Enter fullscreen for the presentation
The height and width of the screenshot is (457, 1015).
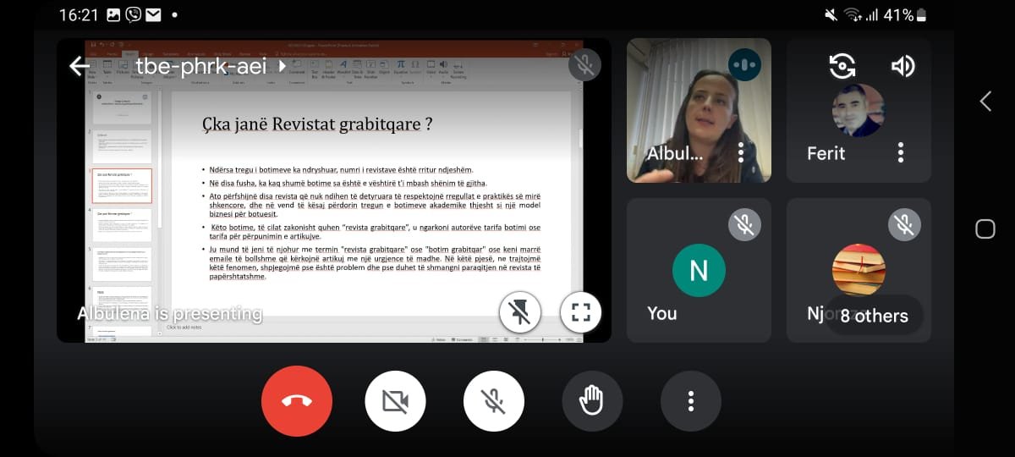[x=580, y=313]
